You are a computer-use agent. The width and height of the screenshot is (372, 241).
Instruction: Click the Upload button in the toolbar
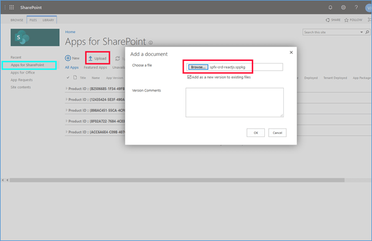pyautogui.click(x=97, y=58)
